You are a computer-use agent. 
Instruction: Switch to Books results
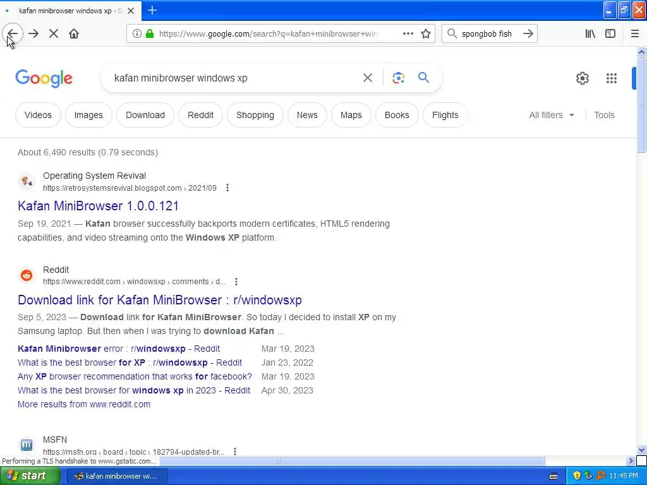pyautogui.click(x=397, y=115)
